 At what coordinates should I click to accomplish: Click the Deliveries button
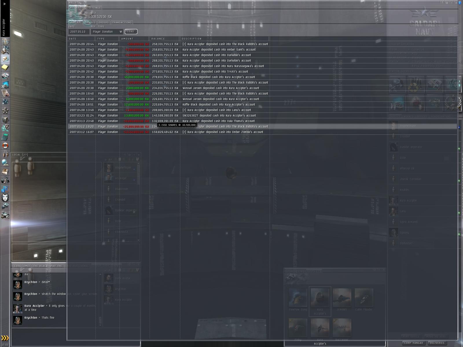pos(437,343)
